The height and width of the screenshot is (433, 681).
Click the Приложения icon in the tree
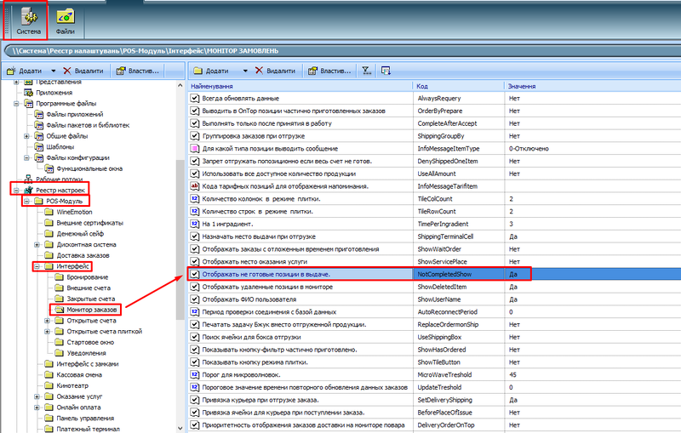point(28,93)
